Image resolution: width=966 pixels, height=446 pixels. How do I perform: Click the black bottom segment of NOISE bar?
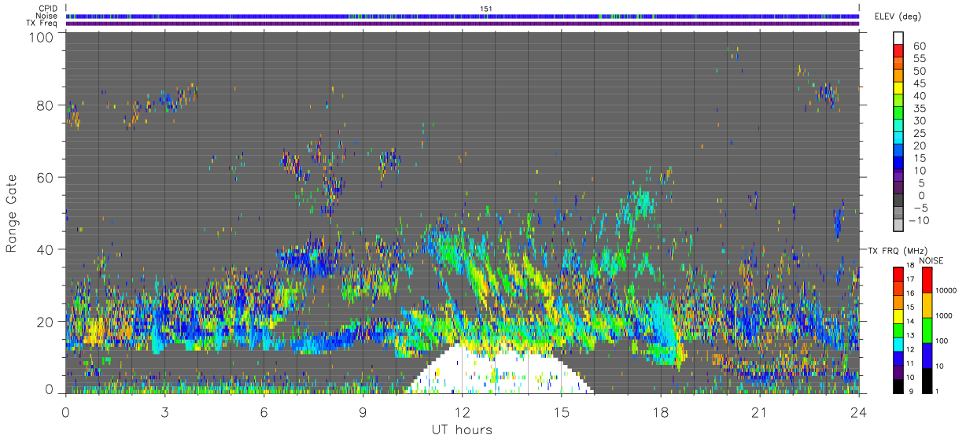pyautogui.click(x=927, y=380)
